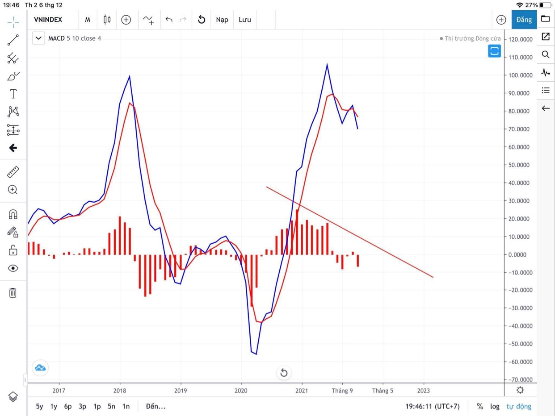This screenshot has width=555, height=416.
Task: Open chart in popup with external arrow icon
Action: [546, 37]
